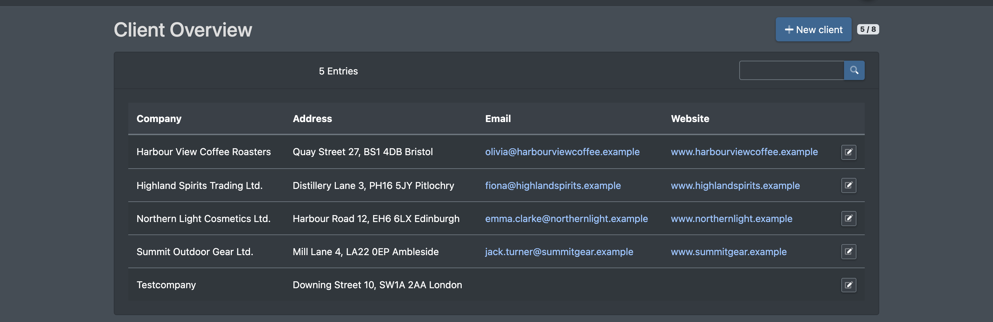
Task: Open www.highlandspirits.example website link
Action: point(735,185)
